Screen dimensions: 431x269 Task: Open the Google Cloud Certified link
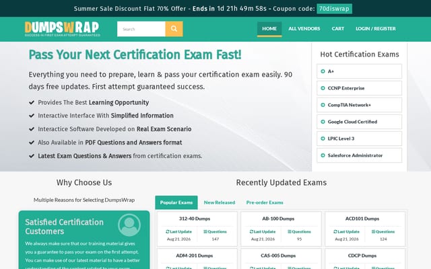(x=359, y=122)
